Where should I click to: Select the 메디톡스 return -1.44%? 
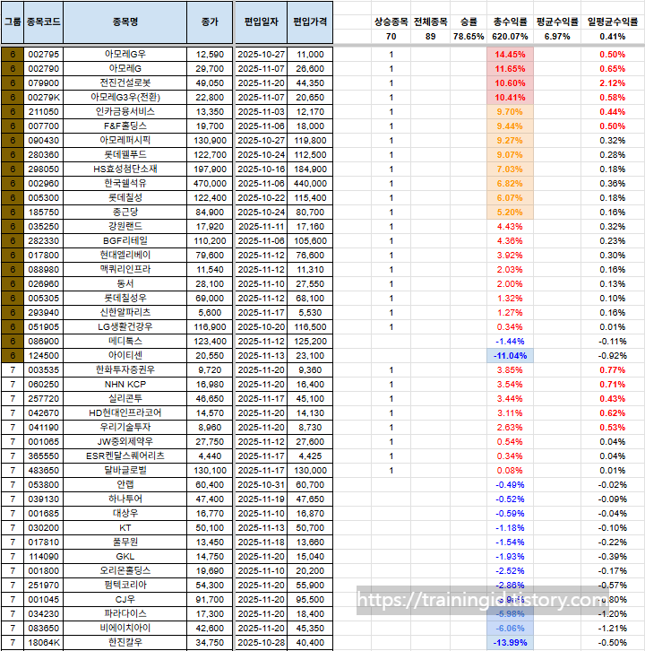(x=510, y=342)
